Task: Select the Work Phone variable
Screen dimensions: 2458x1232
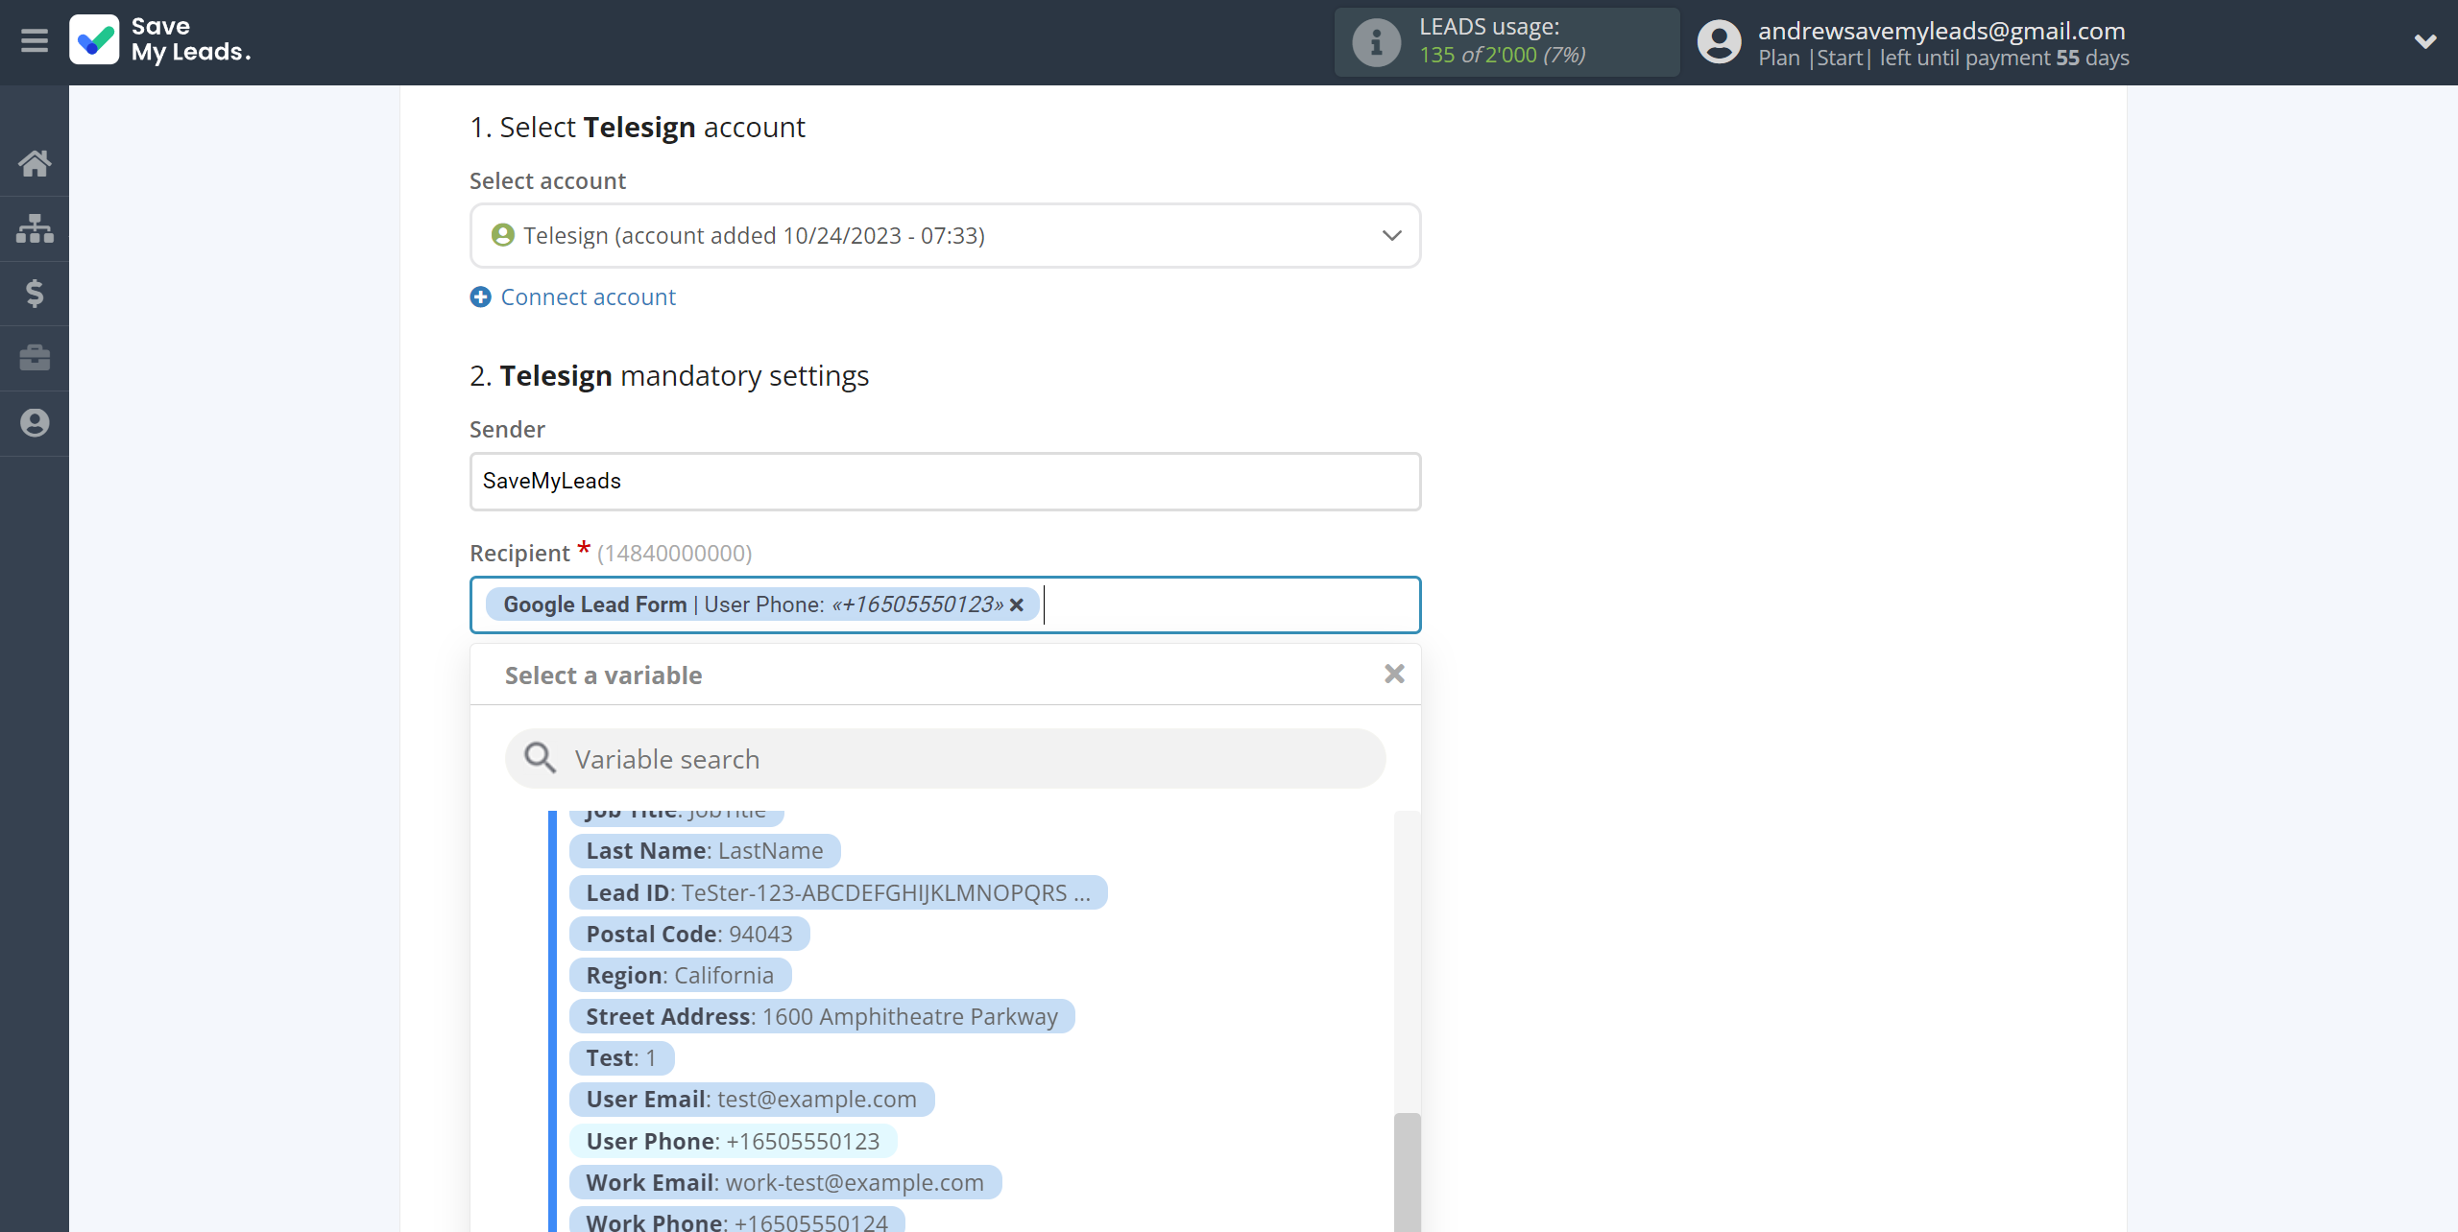Action: (737, 1220)
